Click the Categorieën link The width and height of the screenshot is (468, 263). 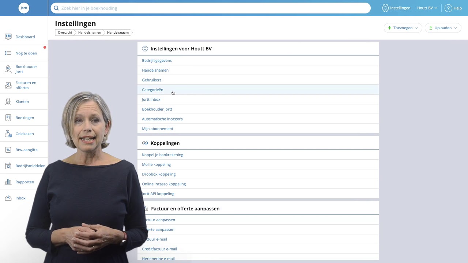pos(152,89)
